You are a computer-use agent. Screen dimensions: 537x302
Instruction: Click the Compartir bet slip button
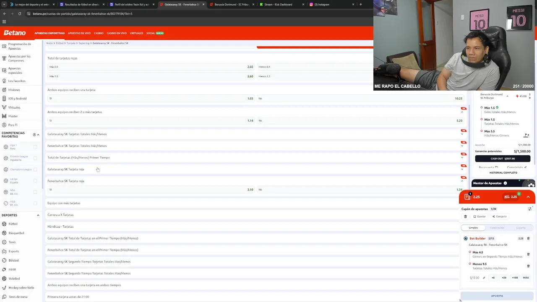[500, 216]
